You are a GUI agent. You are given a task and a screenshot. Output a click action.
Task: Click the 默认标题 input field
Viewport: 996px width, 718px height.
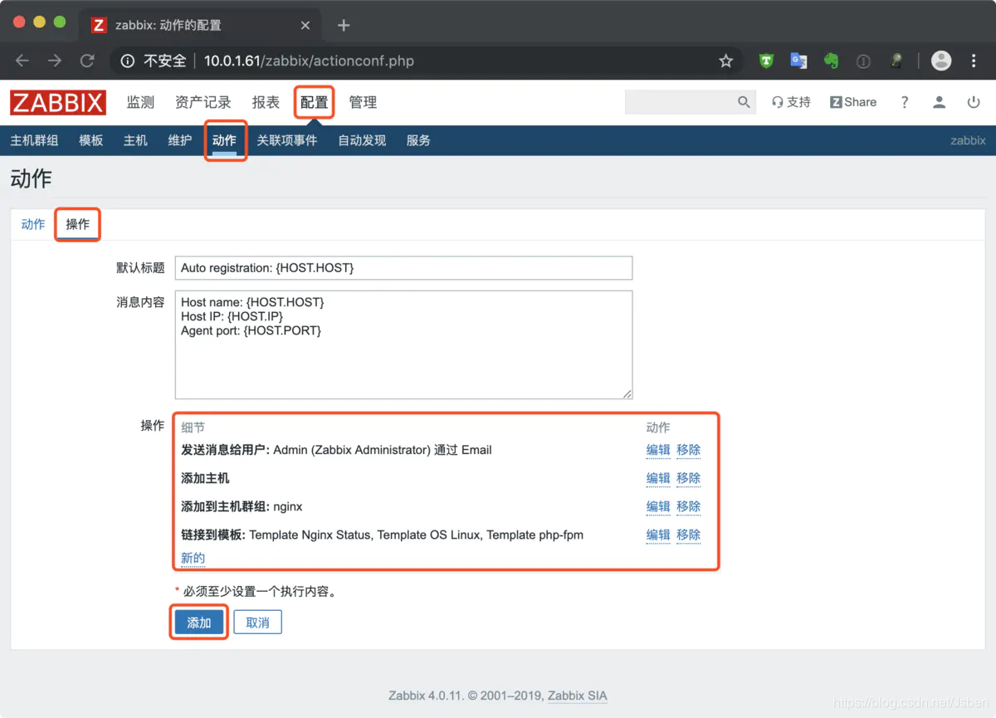pyautogui.click(x=403, y=268)
